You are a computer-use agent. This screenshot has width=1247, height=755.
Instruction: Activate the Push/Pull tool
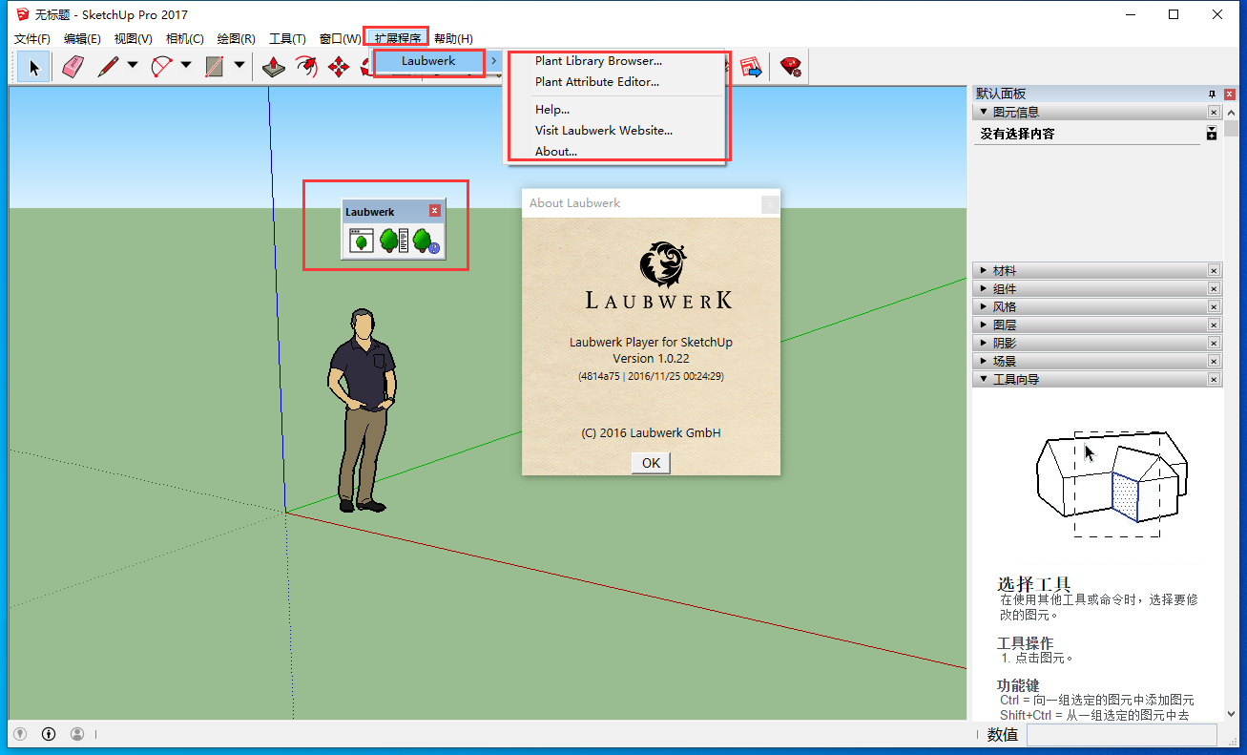(274, 67)
